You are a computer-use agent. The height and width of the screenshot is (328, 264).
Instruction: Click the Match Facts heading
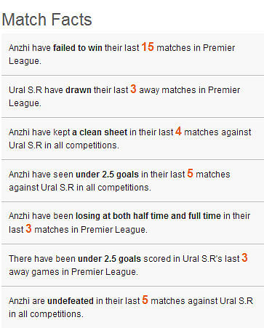47,20
